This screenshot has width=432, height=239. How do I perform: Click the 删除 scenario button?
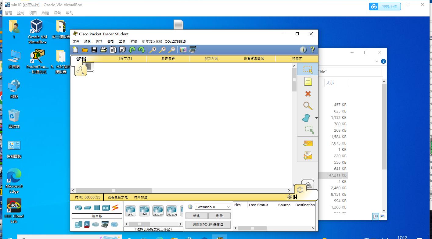pos(219,216)
